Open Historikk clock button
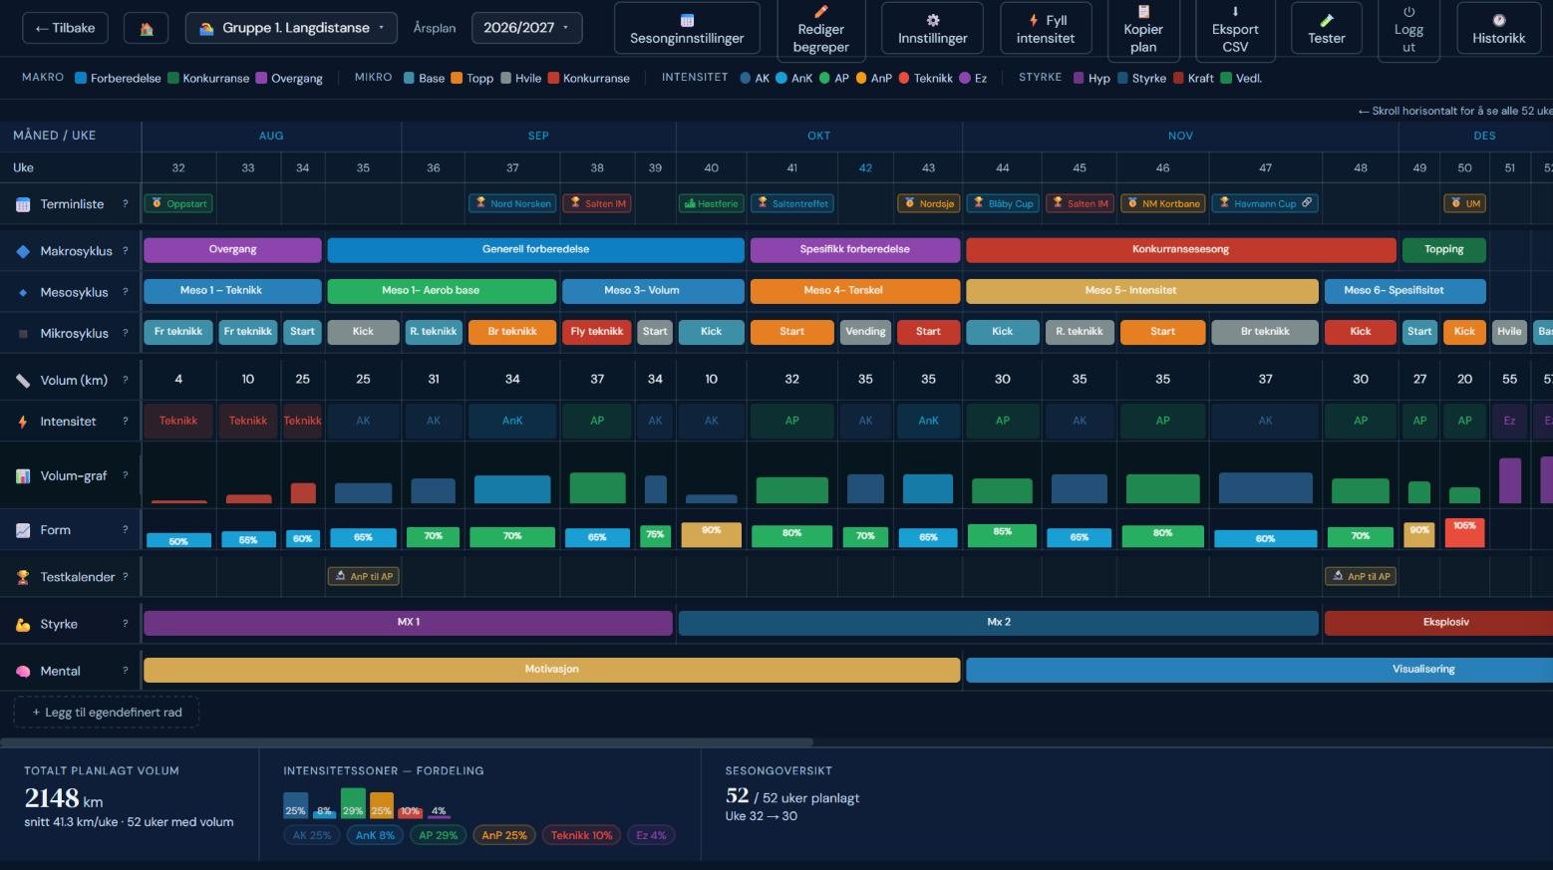Screen dimensions: 1553x870 (1499, 29)
